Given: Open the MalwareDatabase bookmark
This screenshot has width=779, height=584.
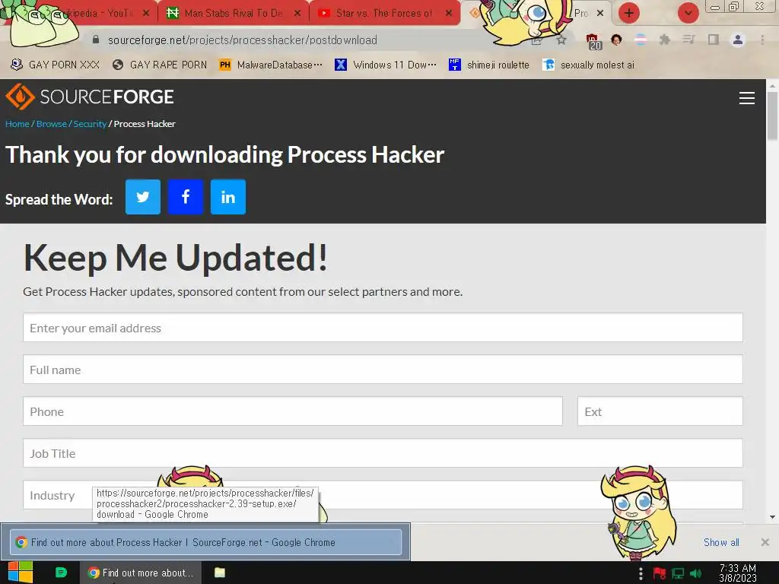Looking at the screenshot, I should (x=271, y=65).
